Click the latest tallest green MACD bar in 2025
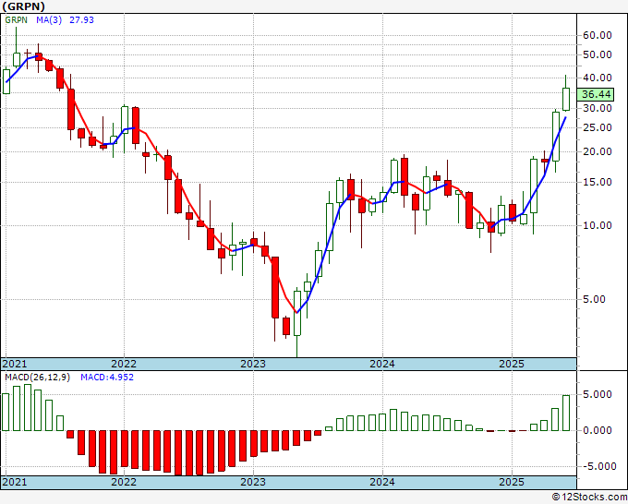The image size is (628, 504). (x=566, y=413)
